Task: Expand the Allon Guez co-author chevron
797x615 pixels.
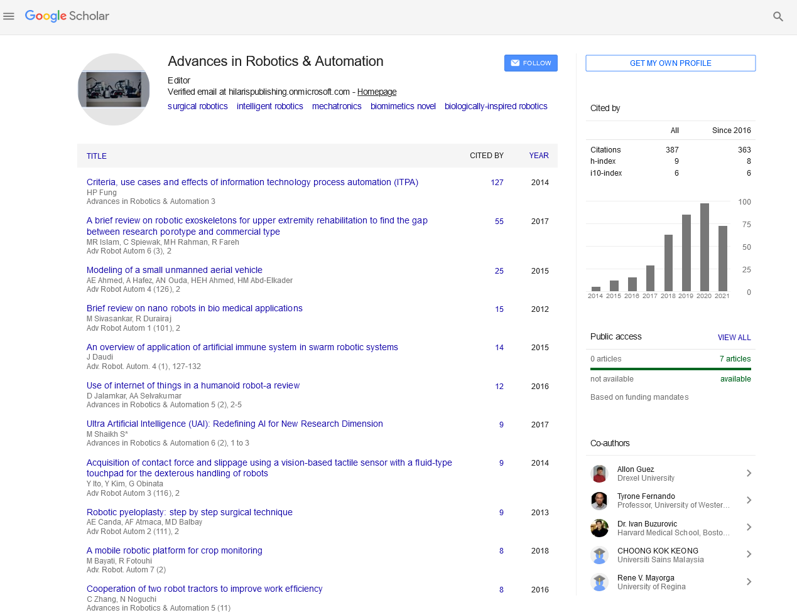Action: (749, 473)
